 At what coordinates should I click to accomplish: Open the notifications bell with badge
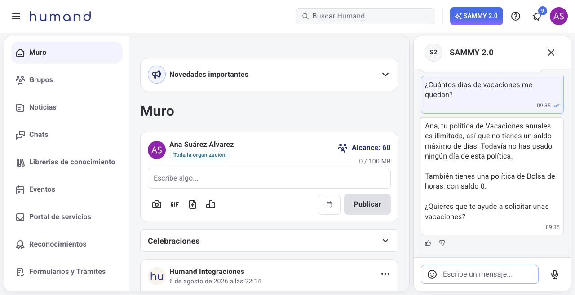(537, 16)
